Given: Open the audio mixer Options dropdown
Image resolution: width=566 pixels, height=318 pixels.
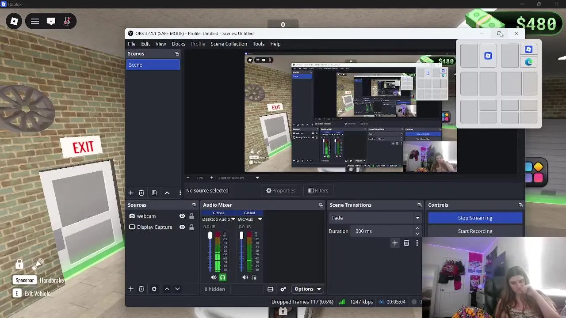Looking at the screenshot, I should (308, 289).
